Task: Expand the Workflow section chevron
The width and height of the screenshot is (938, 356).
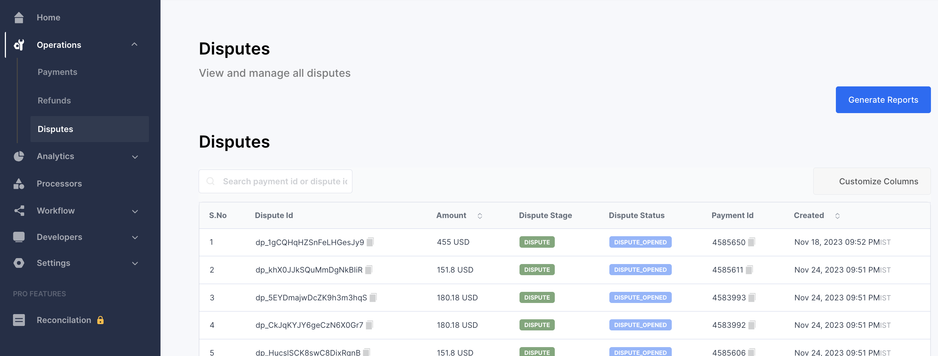Action: pyautogui.click(x=135, y=211)
